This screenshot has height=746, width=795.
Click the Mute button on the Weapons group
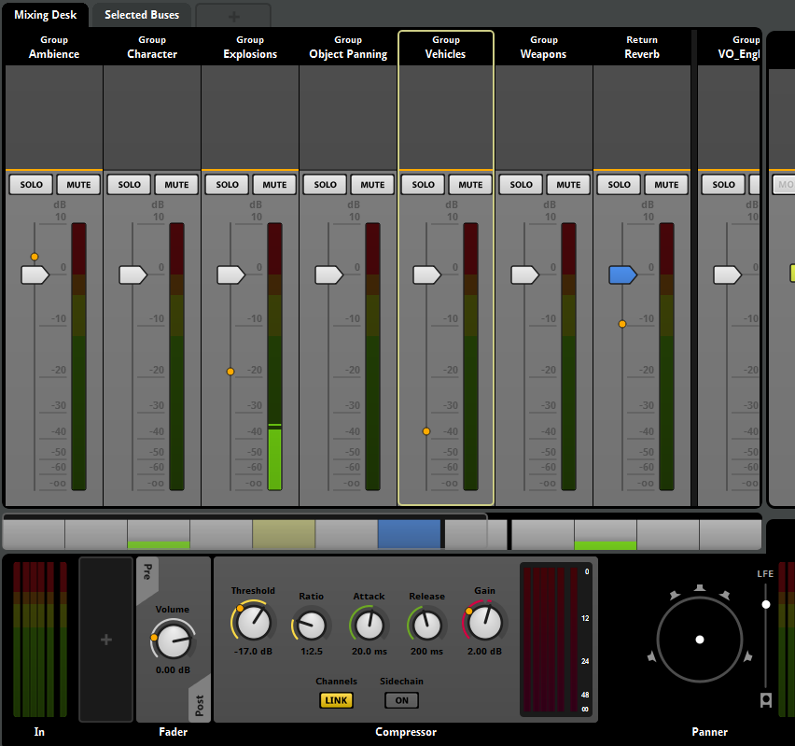click(568, 185)
